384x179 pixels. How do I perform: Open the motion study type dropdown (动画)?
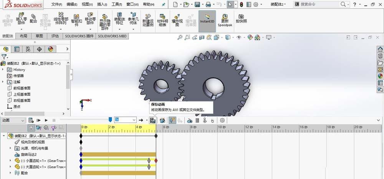(13, 120)
